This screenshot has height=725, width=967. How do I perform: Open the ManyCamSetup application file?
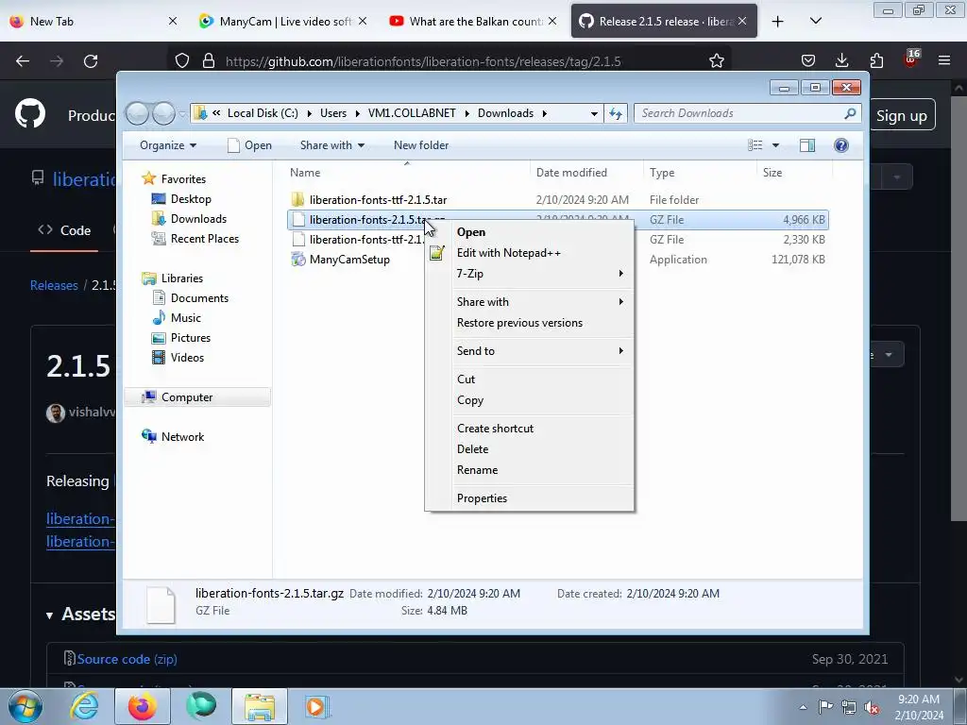pyautogui.click(x=349, y=260)
